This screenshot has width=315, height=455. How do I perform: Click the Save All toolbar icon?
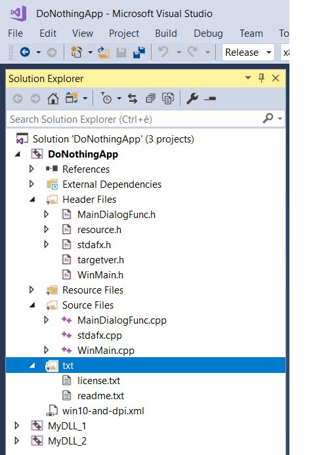[139, 53]
